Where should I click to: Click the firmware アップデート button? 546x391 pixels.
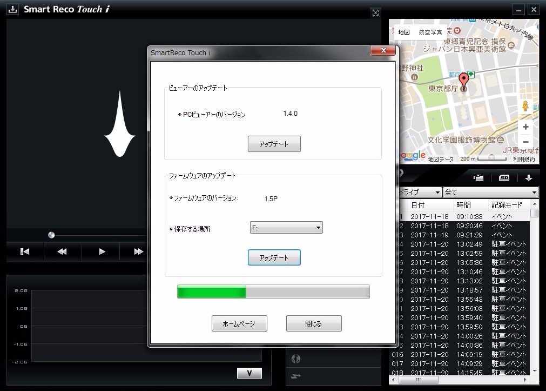click(x=274, y=257)
